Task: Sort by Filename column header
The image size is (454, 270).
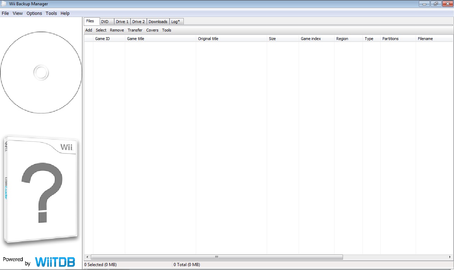Action: tap(435, 39)
